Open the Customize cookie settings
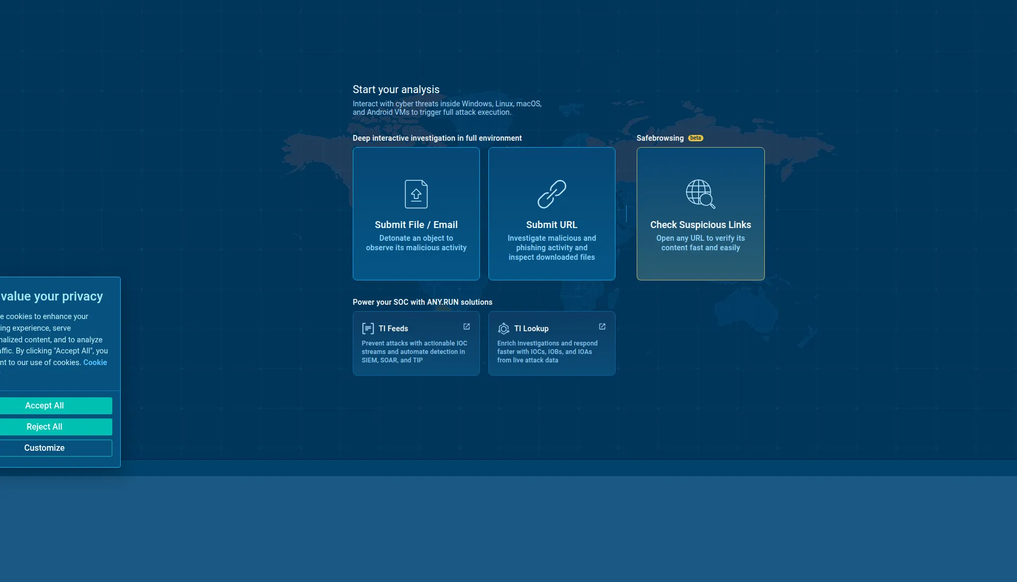 point(44,448)
